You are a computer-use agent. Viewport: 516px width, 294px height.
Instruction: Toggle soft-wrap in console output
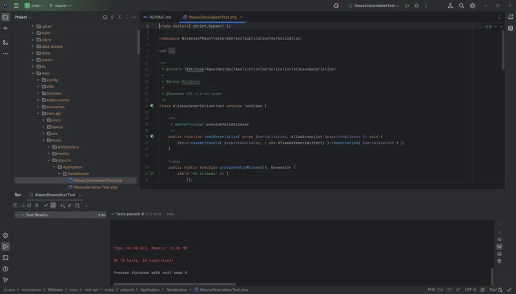499,239
